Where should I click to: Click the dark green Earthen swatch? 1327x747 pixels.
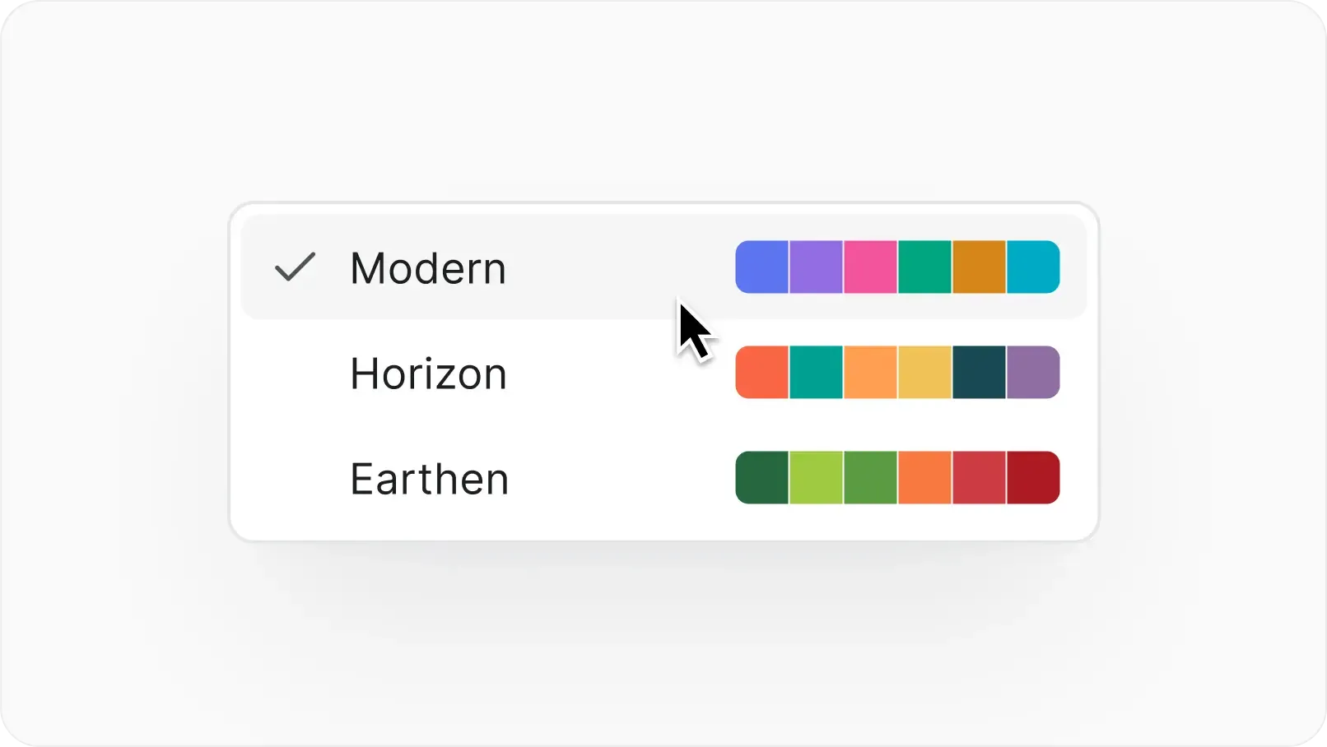click(761, 478)
